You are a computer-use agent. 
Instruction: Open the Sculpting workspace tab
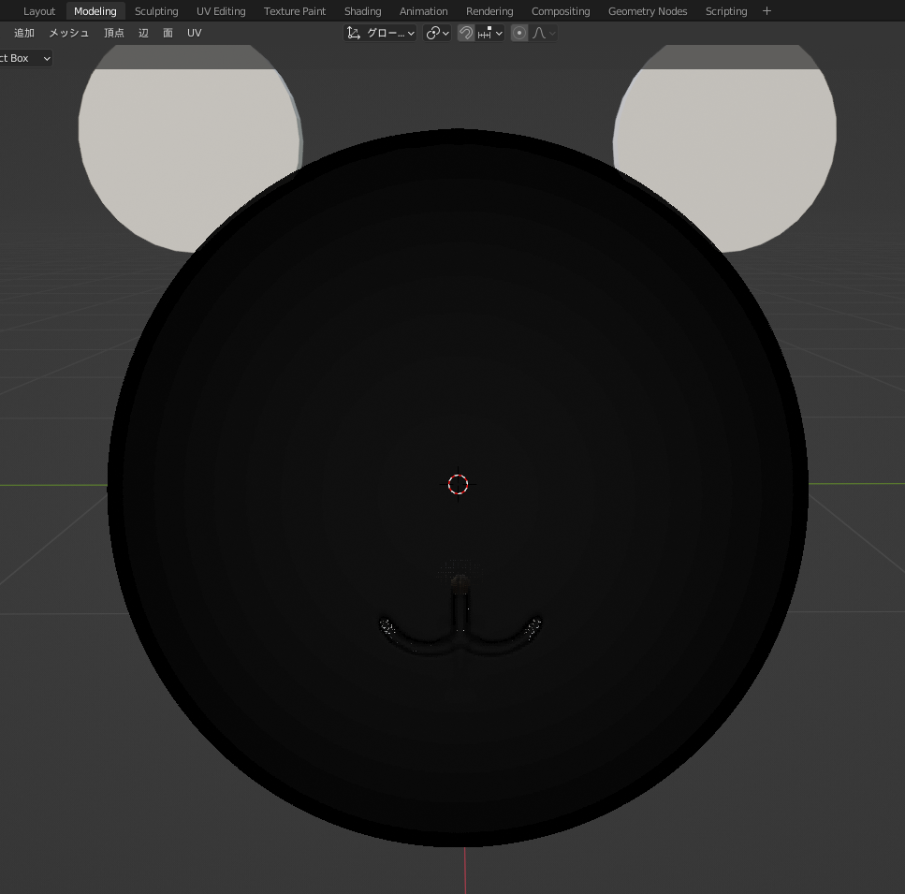[x=156, y=11]
